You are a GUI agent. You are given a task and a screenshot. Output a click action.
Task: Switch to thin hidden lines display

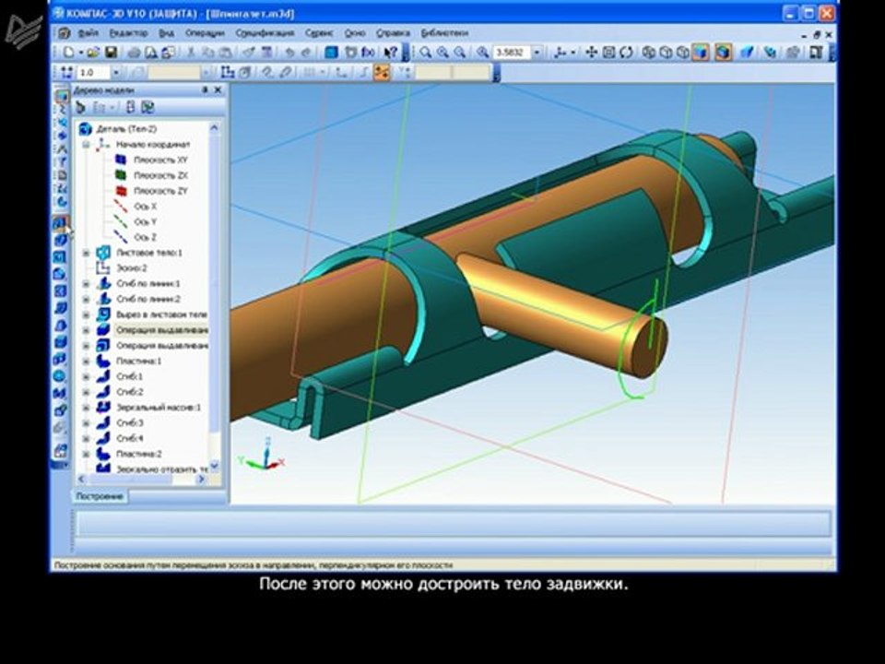(682, 53)
